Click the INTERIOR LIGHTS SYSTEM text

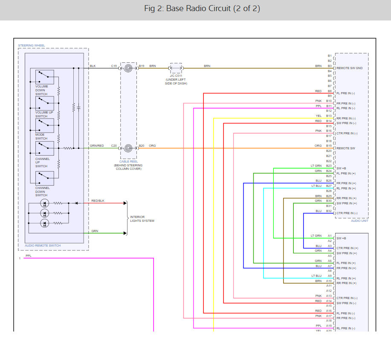click(142, 219)
